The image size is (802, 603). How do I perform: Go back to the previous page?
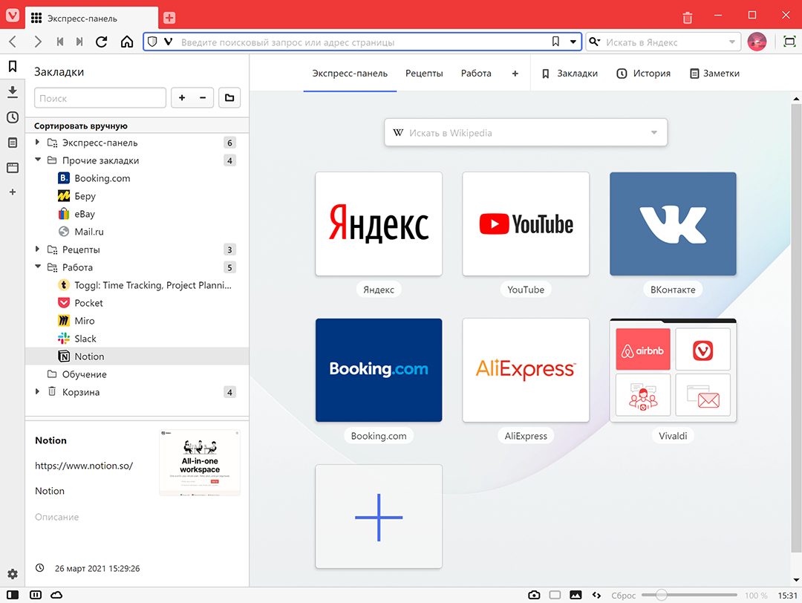click(13, 42)
